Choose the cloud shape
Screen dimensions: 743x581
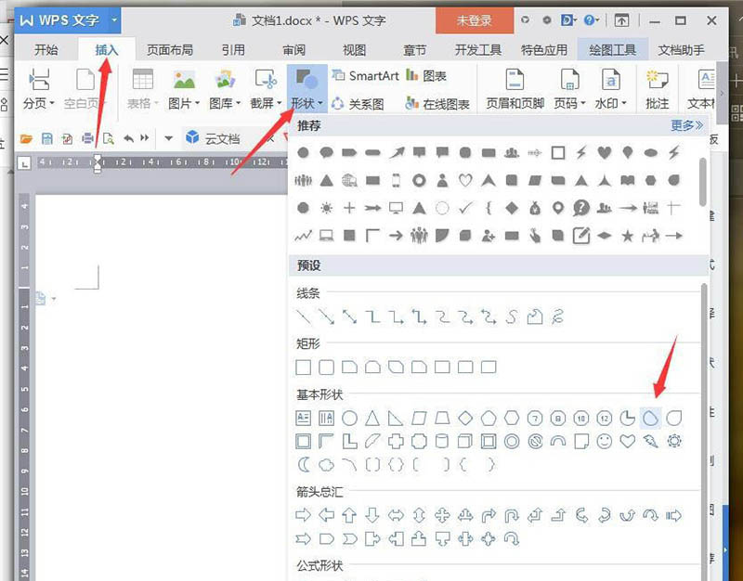point(327,464)
